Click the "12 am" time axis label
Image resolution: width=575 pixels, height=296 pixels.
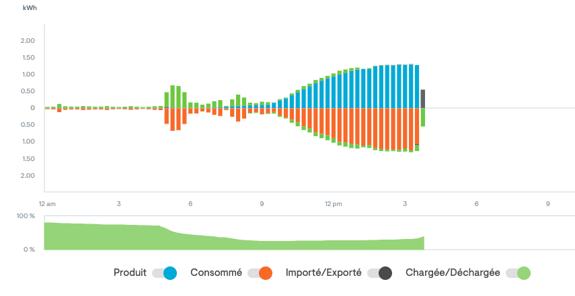pos(47,203)
